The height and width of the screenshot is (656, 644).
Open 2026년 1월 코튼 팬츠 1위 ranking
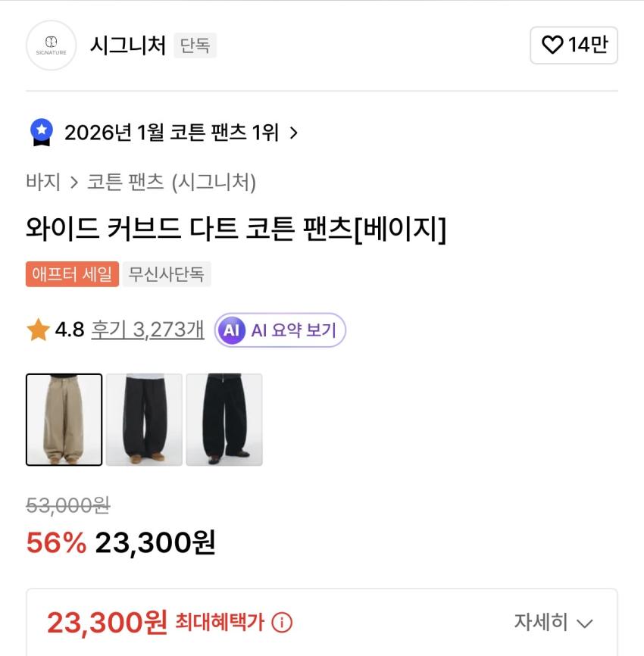coord(171,133)
